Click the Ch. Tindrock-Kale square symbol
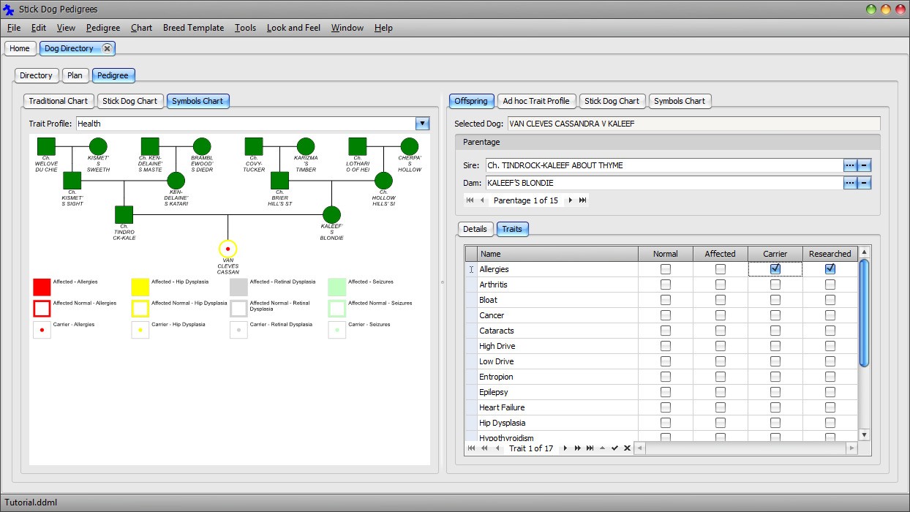The height and width of the screenshot is (512, 910). pos(124,215)
